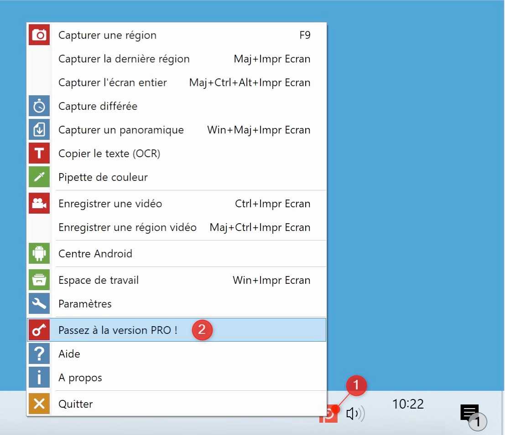
Task: Click the red camera capture icon
Action: [x=39, y=35]
